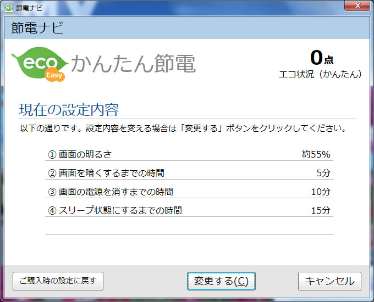This screenshot has width=374, height=302.
Task: Select ② 画面を暗くするまでの時間 label
Action: 106,173
